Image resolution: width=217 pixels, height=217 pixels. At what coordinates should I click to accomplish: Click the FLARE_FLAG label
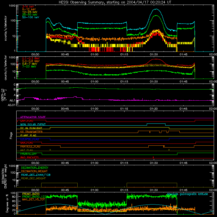[28, 135]
